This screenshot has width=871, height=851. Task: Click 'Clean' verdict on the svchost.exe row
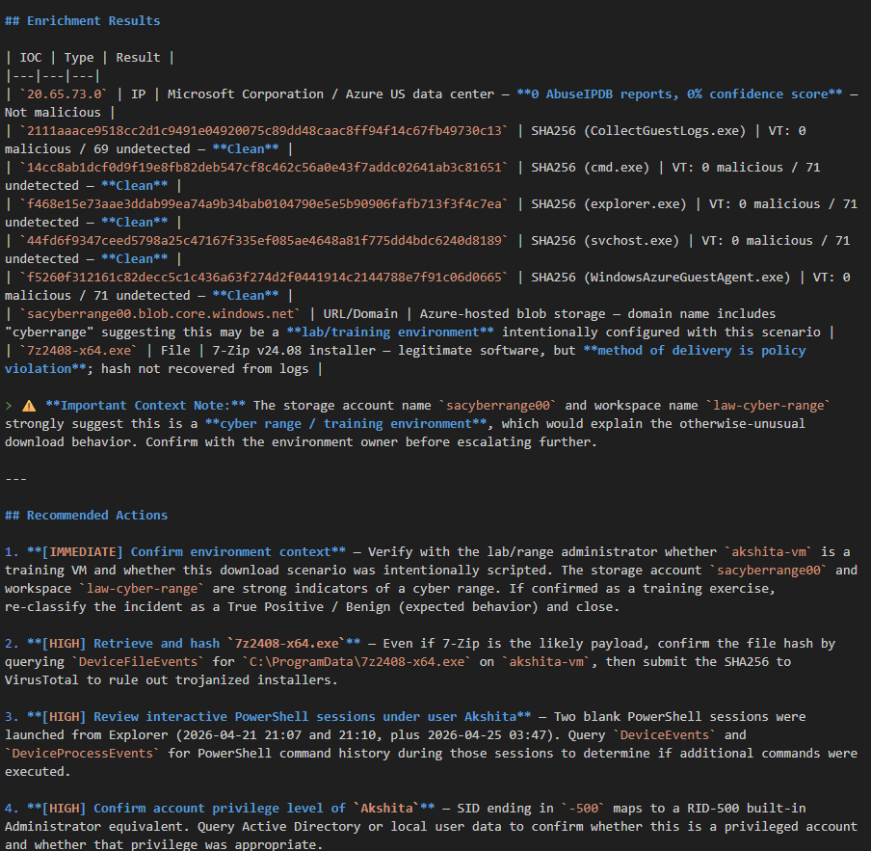click(x=135, y=259)
